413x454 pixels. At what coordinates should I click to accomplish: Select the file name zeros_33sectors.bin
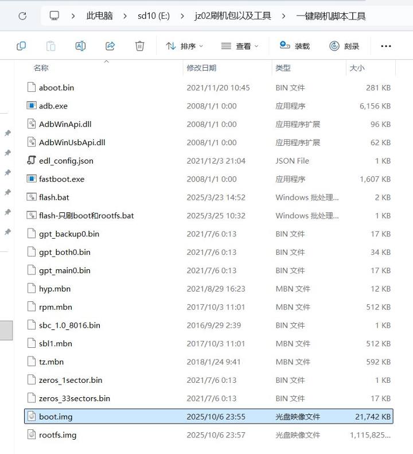[x=75, y=398]
